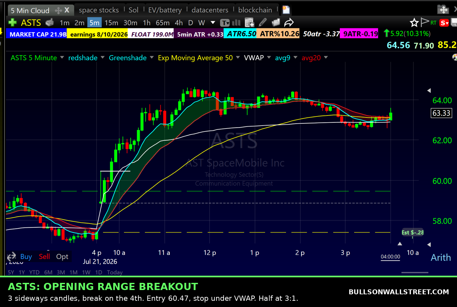Viewport: 457px width, 307px height.
Task: Click the bar chart style icon
Action: coord(236,23)
